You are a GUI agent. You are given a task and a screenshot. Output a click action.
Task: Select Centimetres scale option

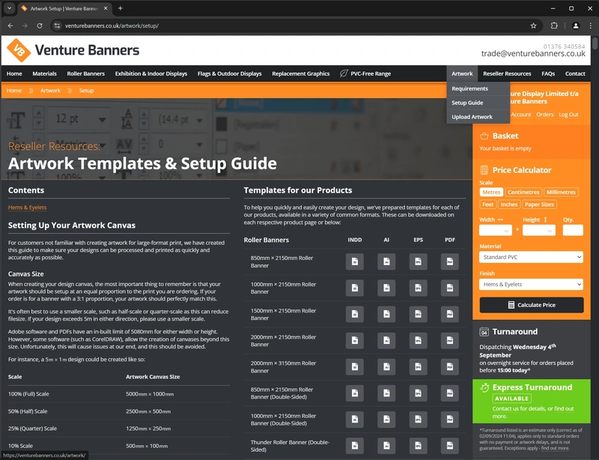(523, 193)
